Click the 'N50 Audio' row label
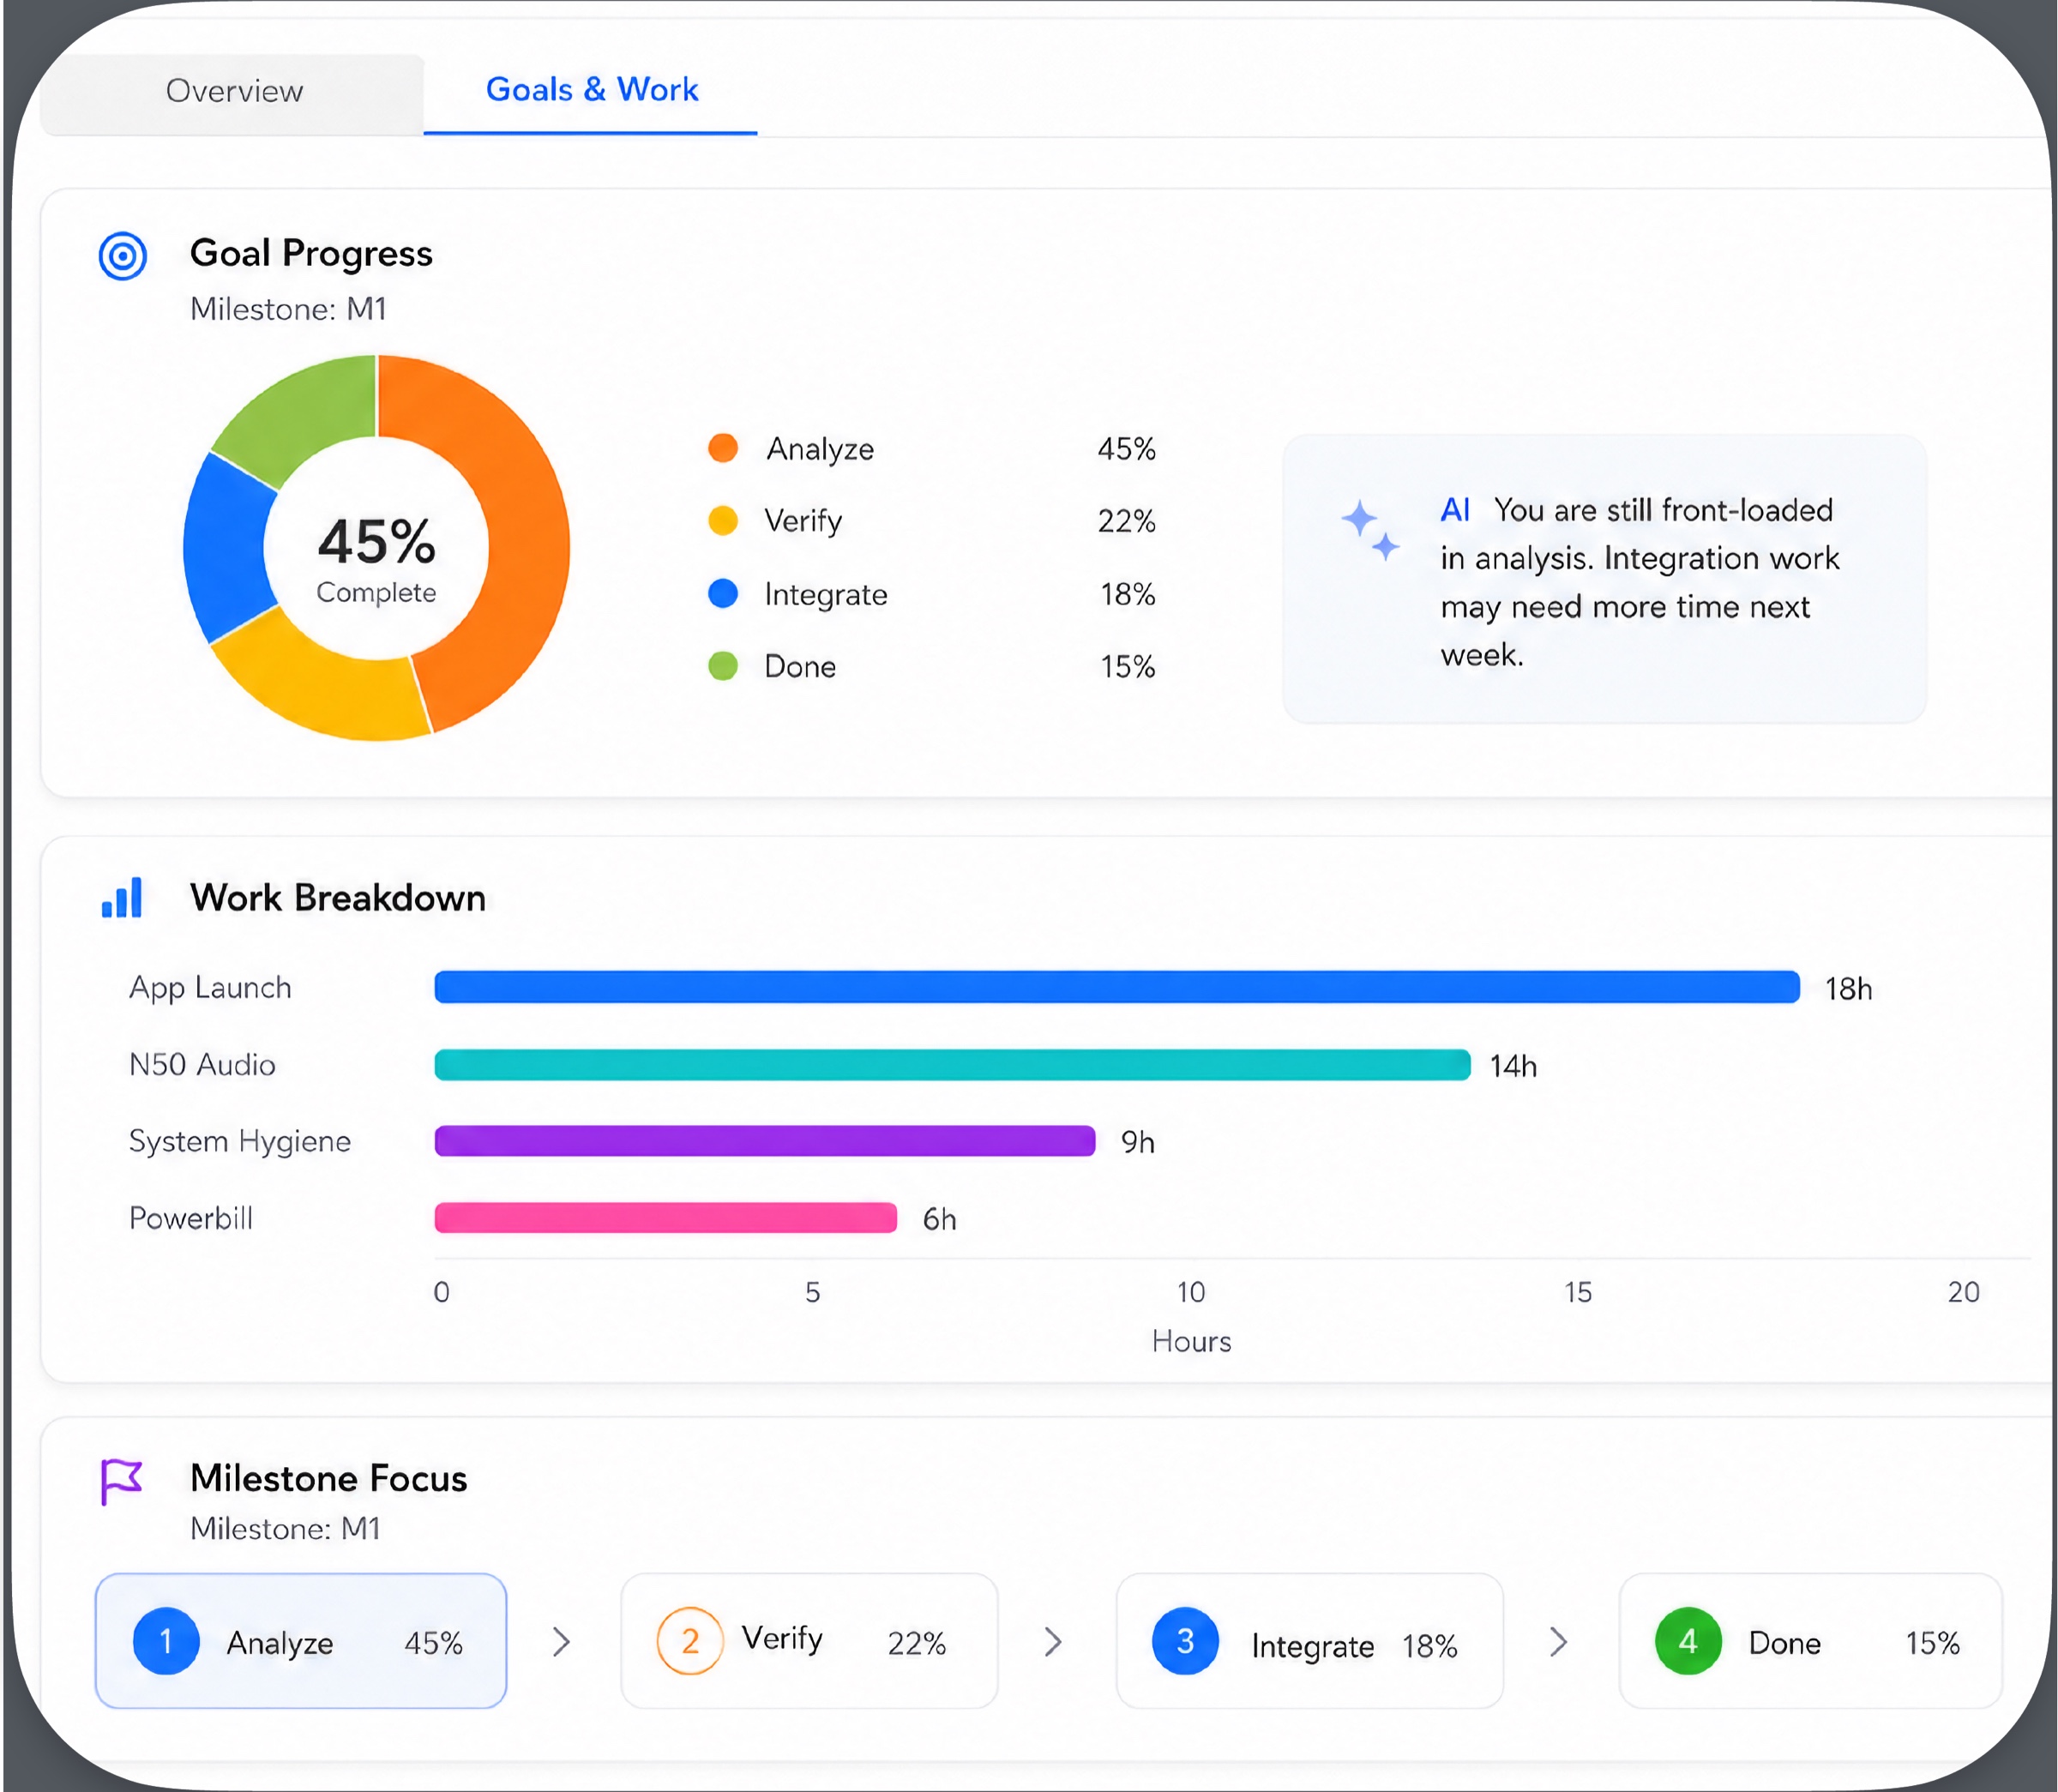2058x1792 pixels. pyautogui.click(x=202, y=1064)
